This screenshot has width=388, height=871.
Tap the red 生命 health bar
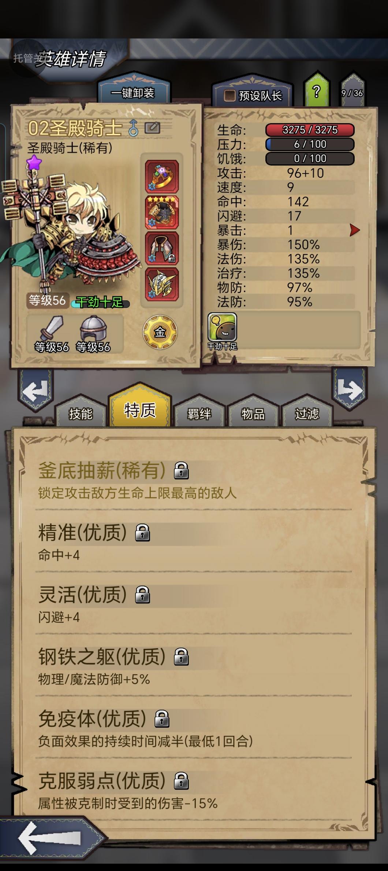pyautogui.click(x=310, y=130)
